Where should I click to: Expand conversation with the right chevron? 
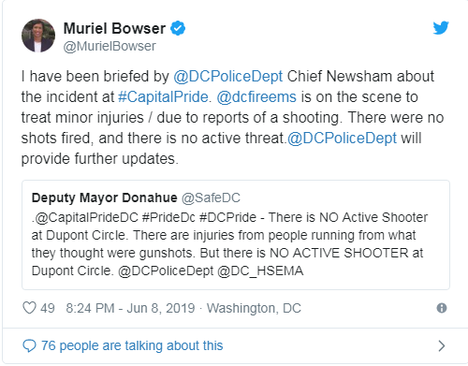click(441, 345)
